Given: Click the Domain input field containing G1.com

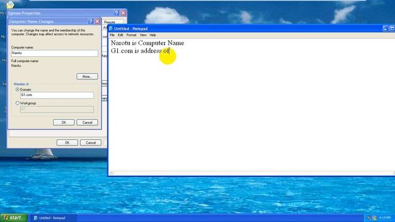Looking at the screenshot, I should [57, 95].
